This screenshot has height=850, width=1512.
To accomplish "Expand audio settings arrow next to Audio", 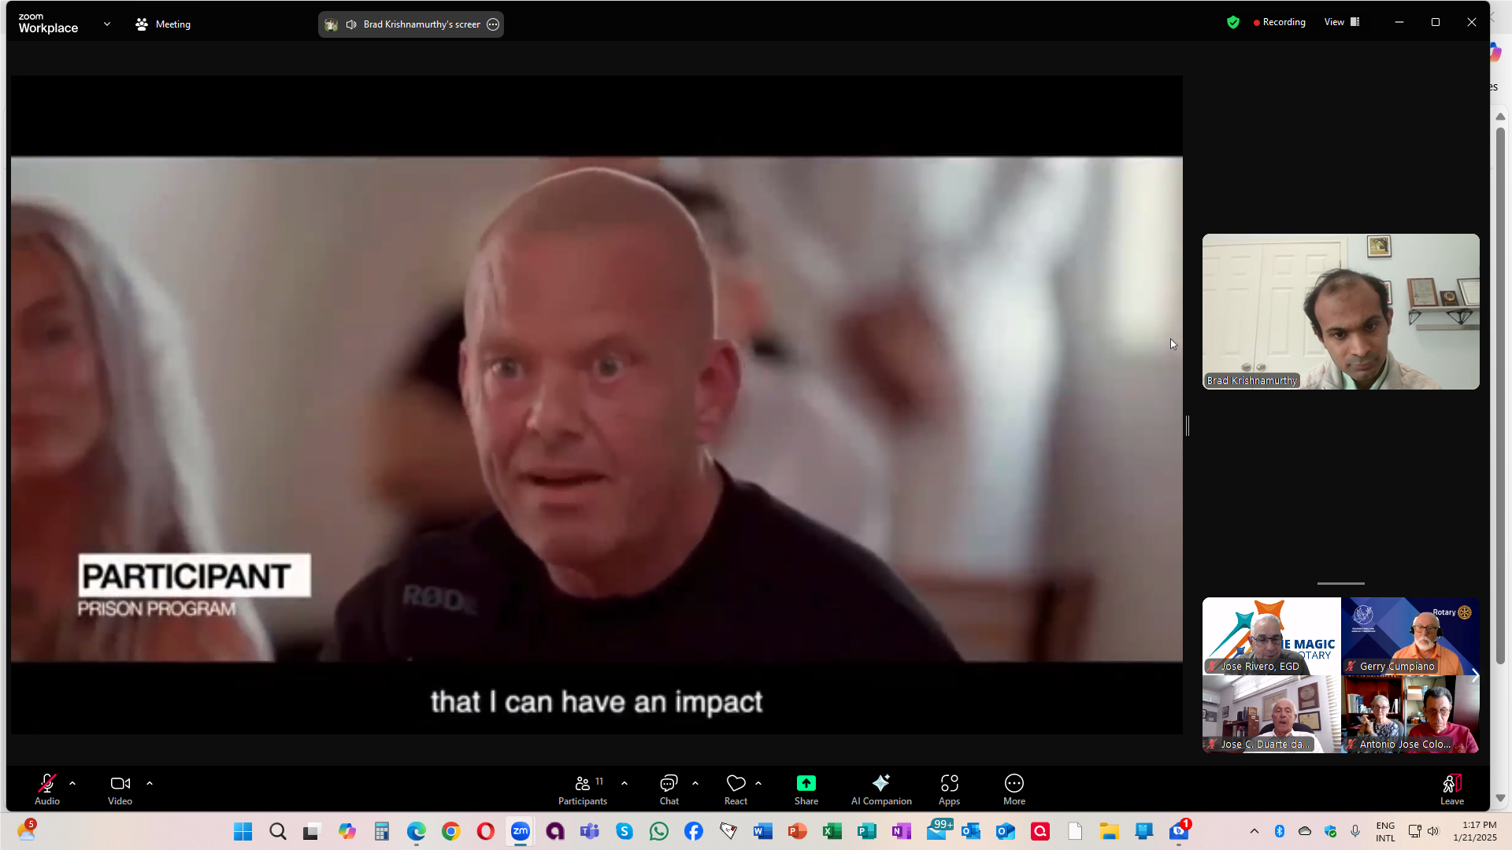I will (x=72, y=783).
